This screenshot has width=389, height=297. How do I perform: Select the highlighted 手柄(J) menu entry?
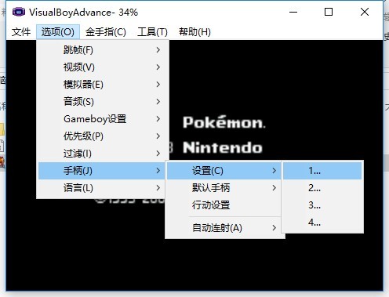(103, 171)
